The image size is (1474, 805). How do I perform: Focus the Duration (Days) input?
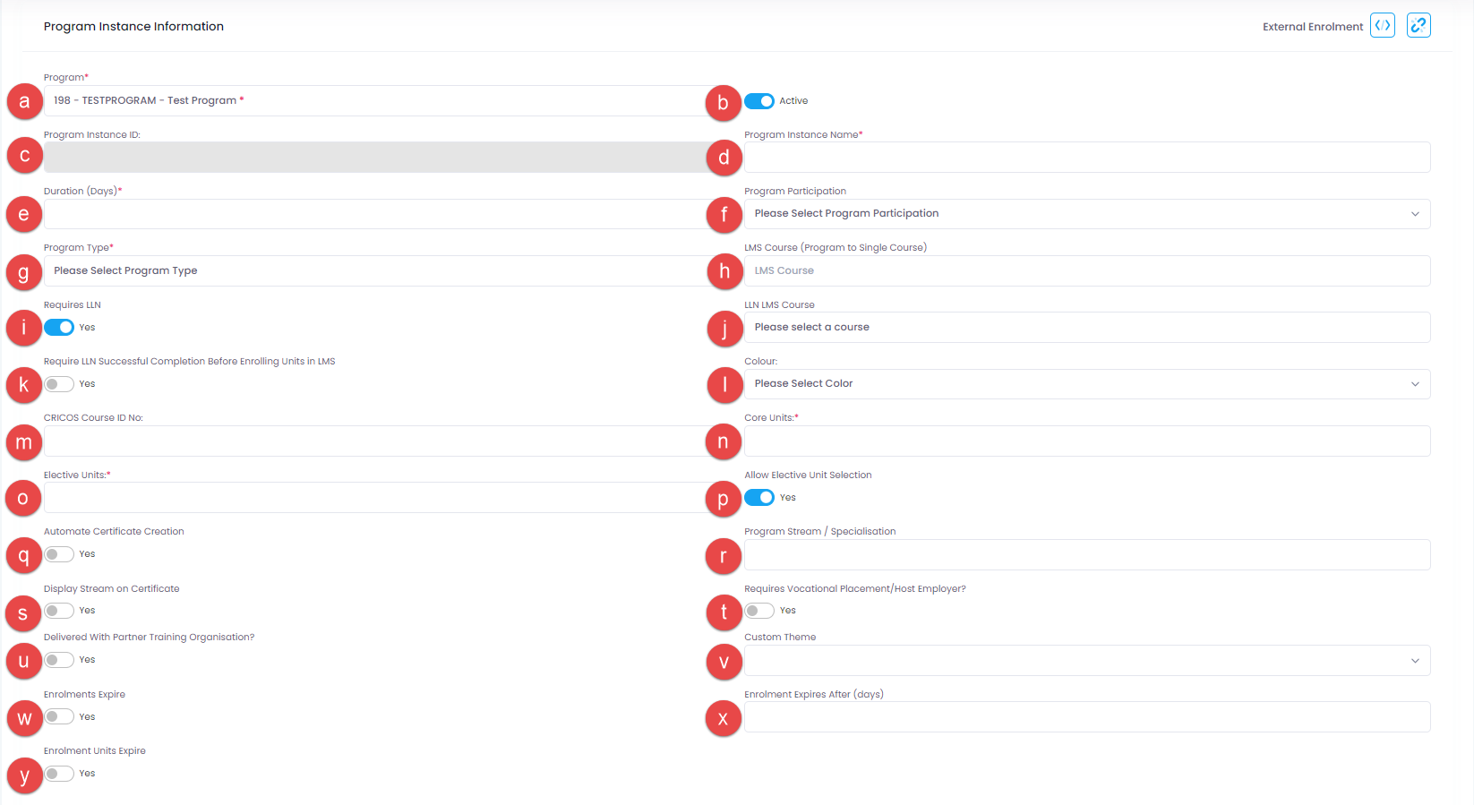pos(376,215)
